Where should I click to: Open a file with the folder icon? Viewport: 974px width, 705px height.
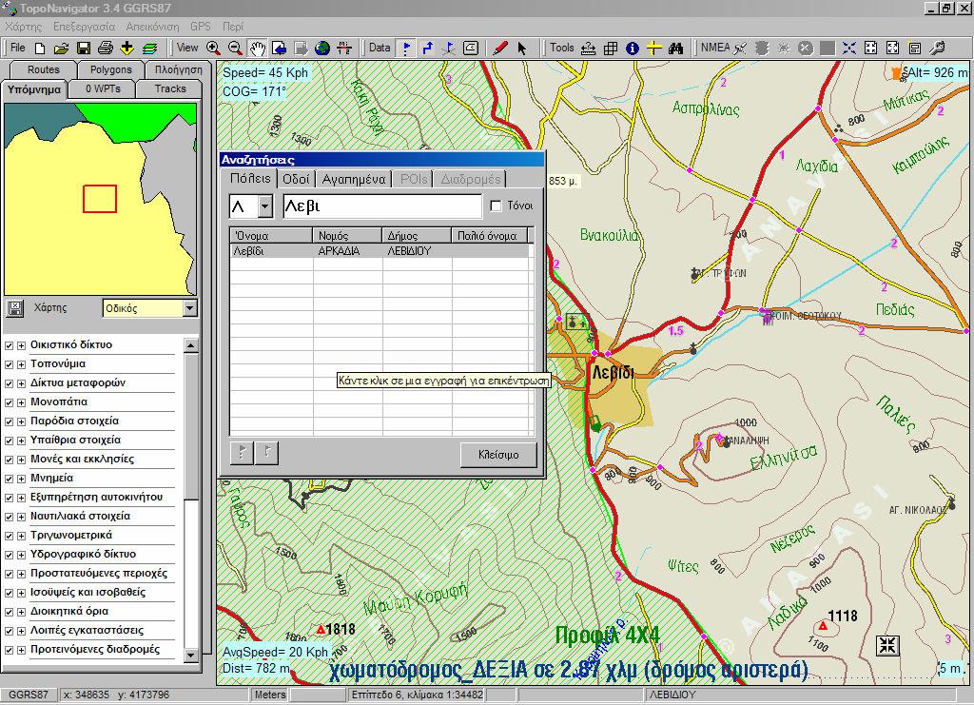(x=61, y=49)
